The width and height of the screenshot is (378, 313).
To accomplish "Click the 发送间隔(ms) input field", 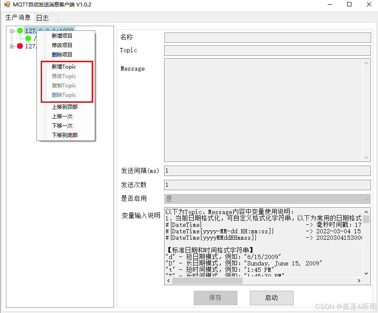I will [267, 171].
